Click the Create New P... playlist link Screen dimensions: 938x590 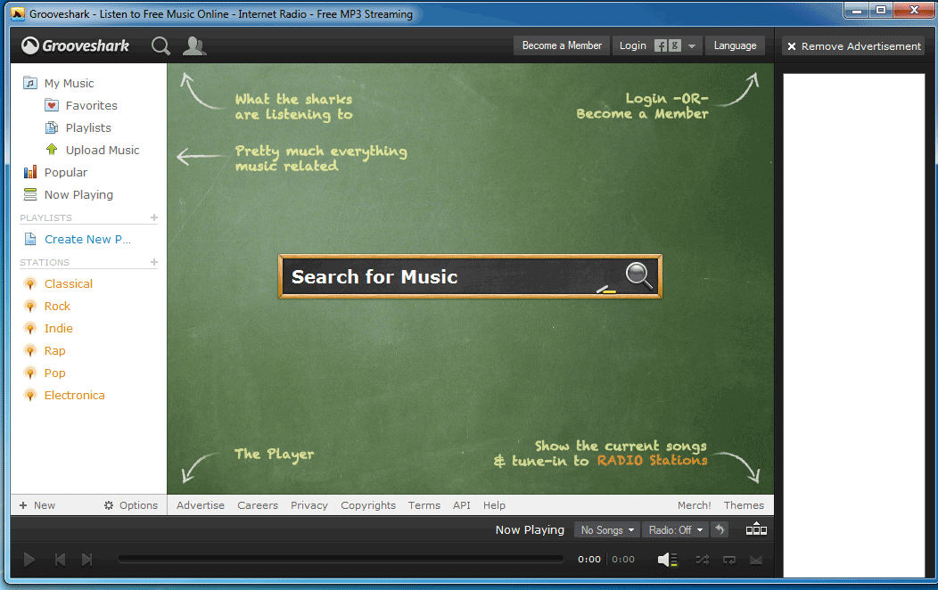78,239
